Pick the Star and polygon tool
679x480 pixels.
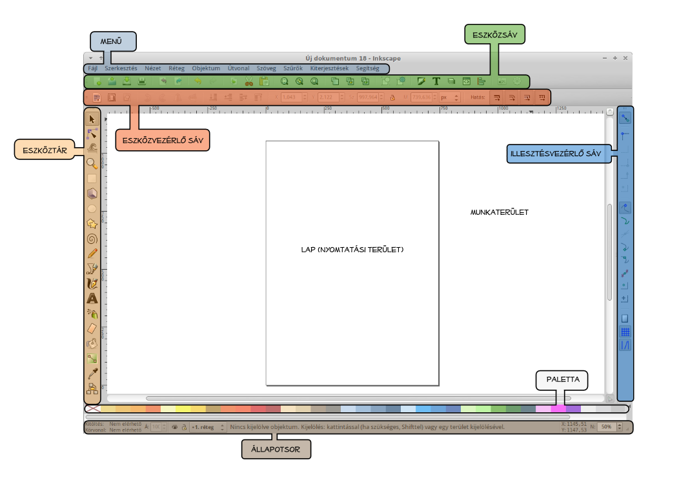coord(92,224)
